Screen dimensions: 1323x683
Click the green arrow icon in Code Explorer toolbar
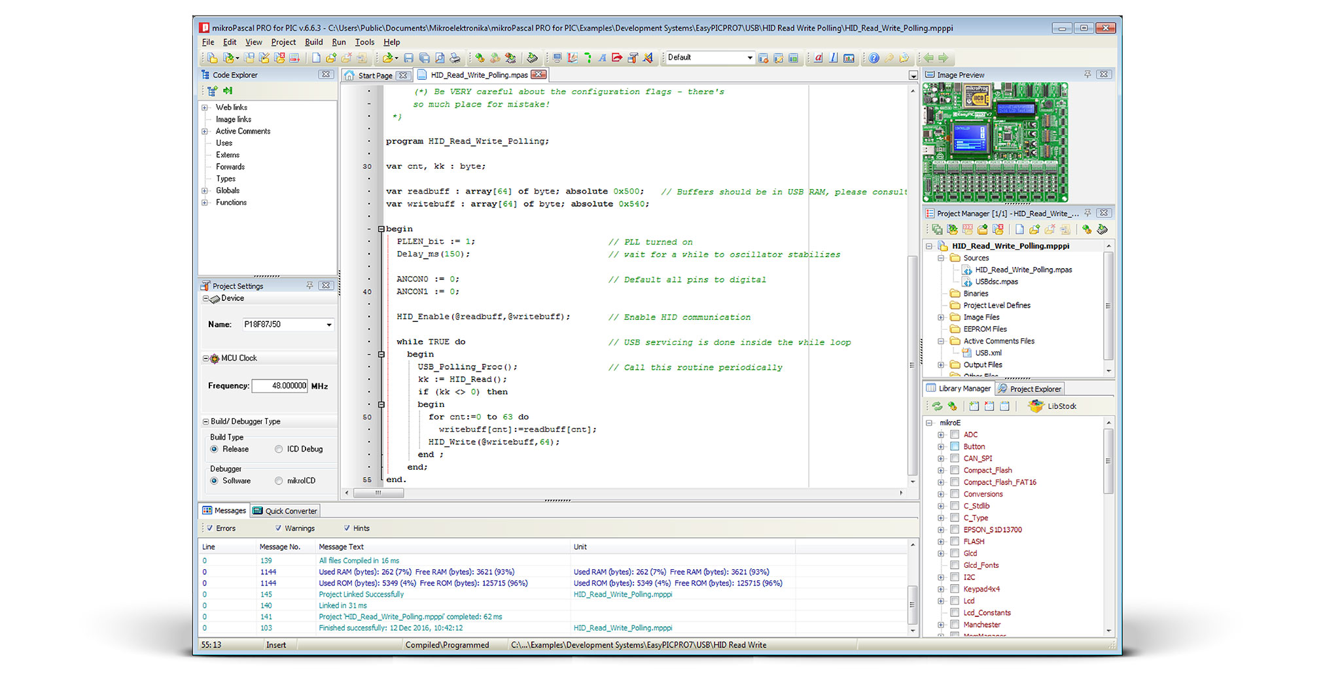pyautogui.click(x=228, y=91)
